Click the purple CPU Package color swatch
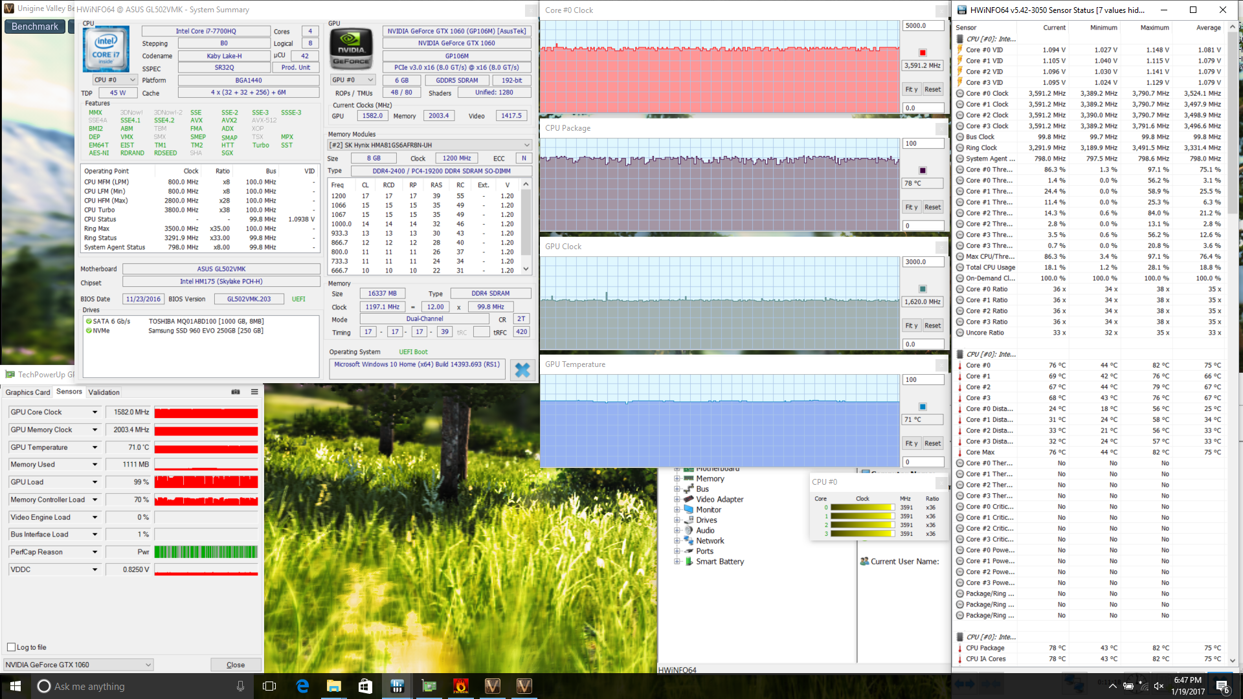Viewport: 1243px width, 699px height. 923,171
